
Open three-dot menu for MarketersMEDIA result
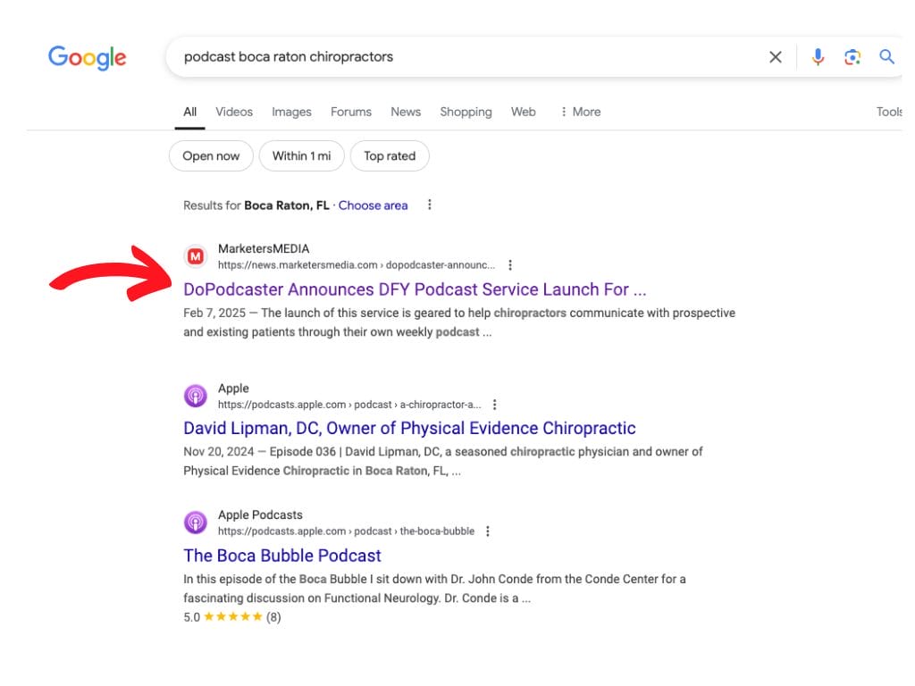[x=510, y=265]
